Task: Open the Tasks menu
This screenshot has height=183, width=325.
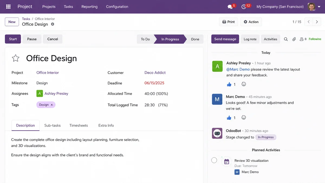Action: pyautogui.click(x=69, y=7)
